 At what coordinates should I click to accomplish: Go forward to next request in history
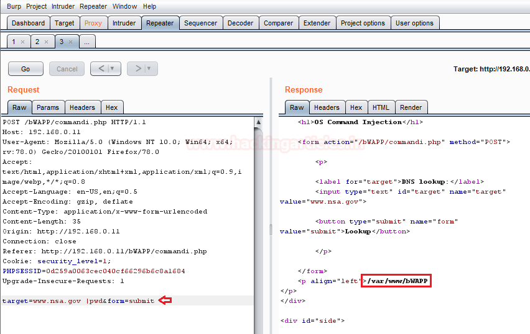tap(138, 68)
